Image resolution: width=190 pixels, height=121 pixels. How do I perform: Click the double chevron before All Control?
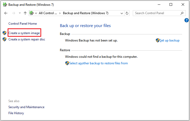tap(36, 13)
